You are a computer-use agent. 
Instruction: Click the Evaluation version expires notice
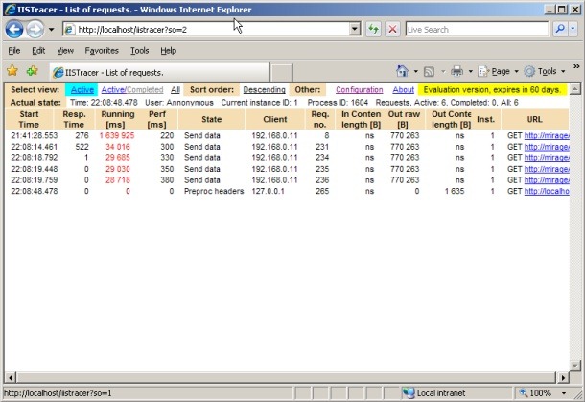click(x=492, y=89)
